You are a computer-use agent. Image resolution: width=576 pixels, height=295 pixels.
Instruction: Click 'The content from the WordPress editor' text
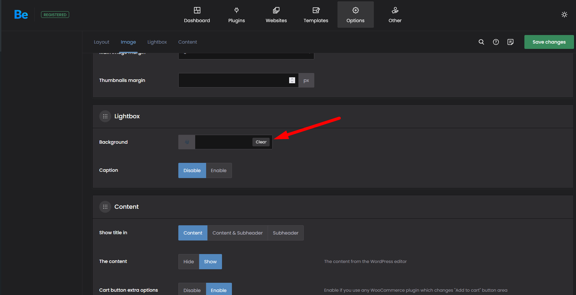(x=365, y=261)
